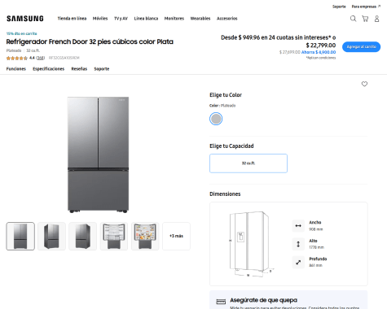
Task: Click the measuring tape icon
Action: tap(221, 302)
